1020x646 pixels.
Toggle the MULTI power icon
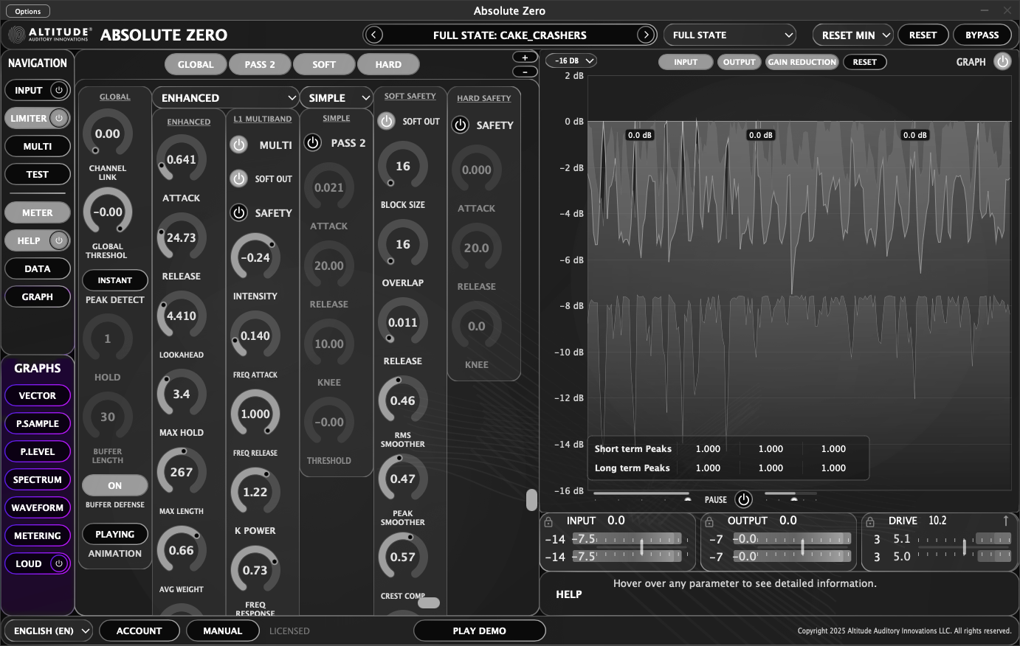pyautogui.click(x=238, y=145)
